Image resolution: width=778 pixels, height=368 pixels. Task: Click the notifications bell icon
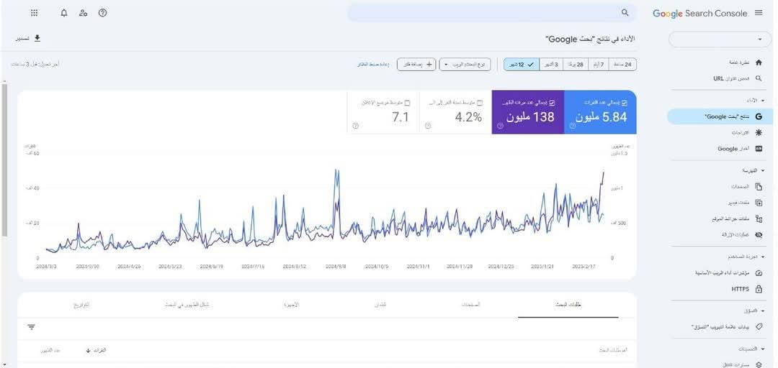click(x=64, y=13)
